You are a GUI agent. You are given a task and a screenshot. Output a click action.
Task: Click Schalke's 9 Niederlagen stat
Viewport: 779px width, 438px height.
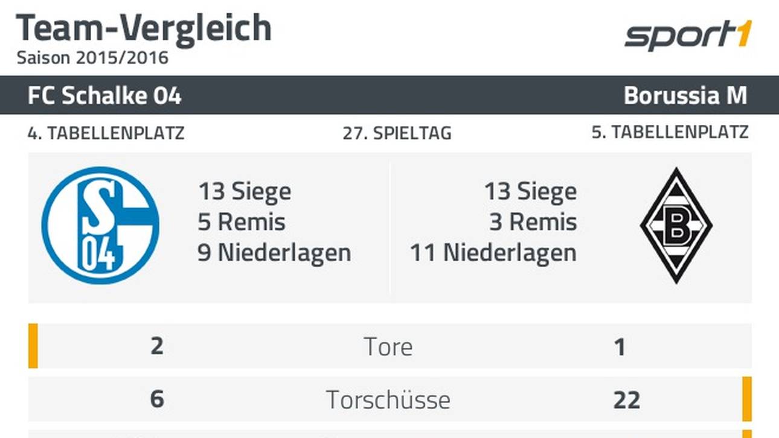pyautogui.click(x=274, y=252)
